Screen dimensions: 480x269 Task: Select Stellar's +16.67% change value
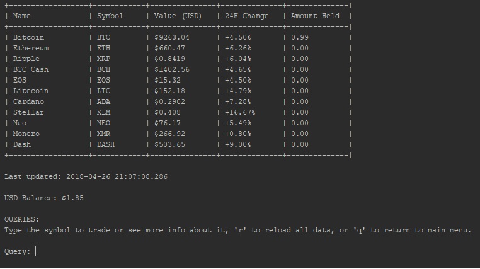coord(240,112)
